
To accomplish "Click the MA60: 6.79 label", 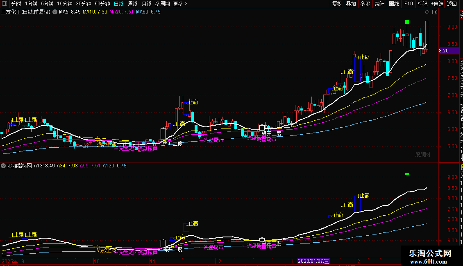I will pos(148,12).
